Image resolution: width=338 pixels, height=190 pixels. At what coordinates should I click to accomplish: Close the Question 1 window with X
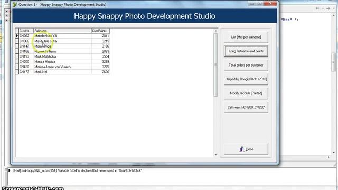coord(270,4)
